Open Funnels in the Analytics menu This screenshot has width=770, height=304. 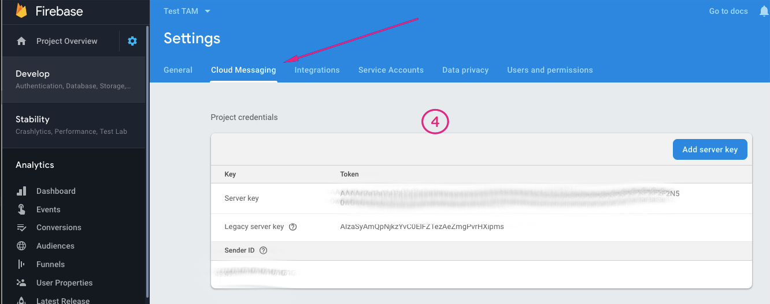pyautogui.click(x=51, y=264)
